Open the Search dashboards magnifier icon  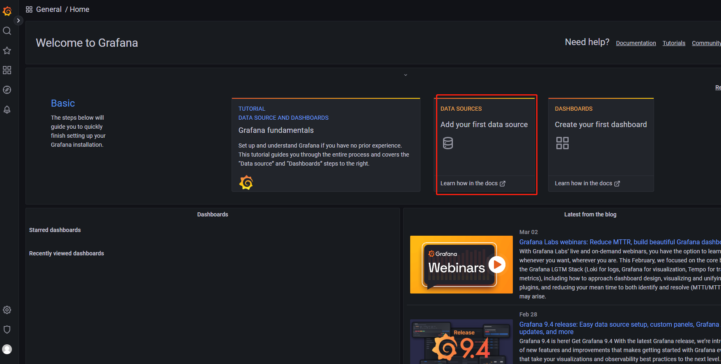(x=7, y=31)
